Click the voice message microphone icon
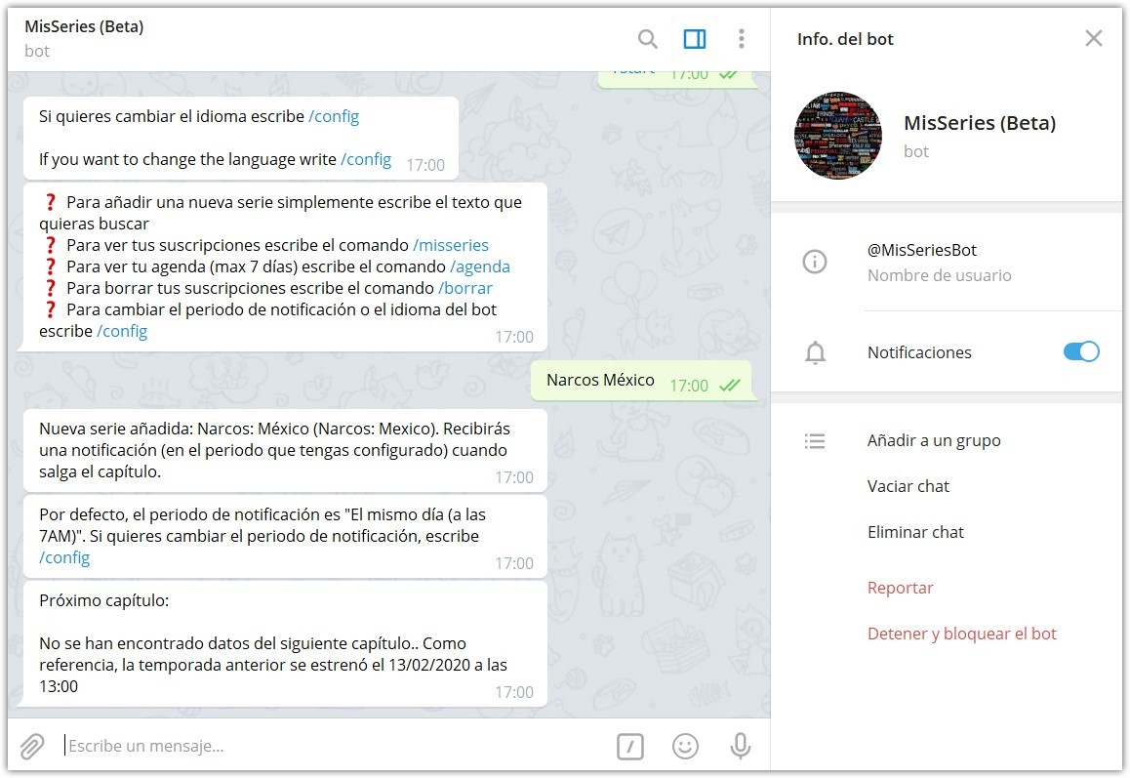Viewport: 1130px width, 778px height. tap(741, 745)
